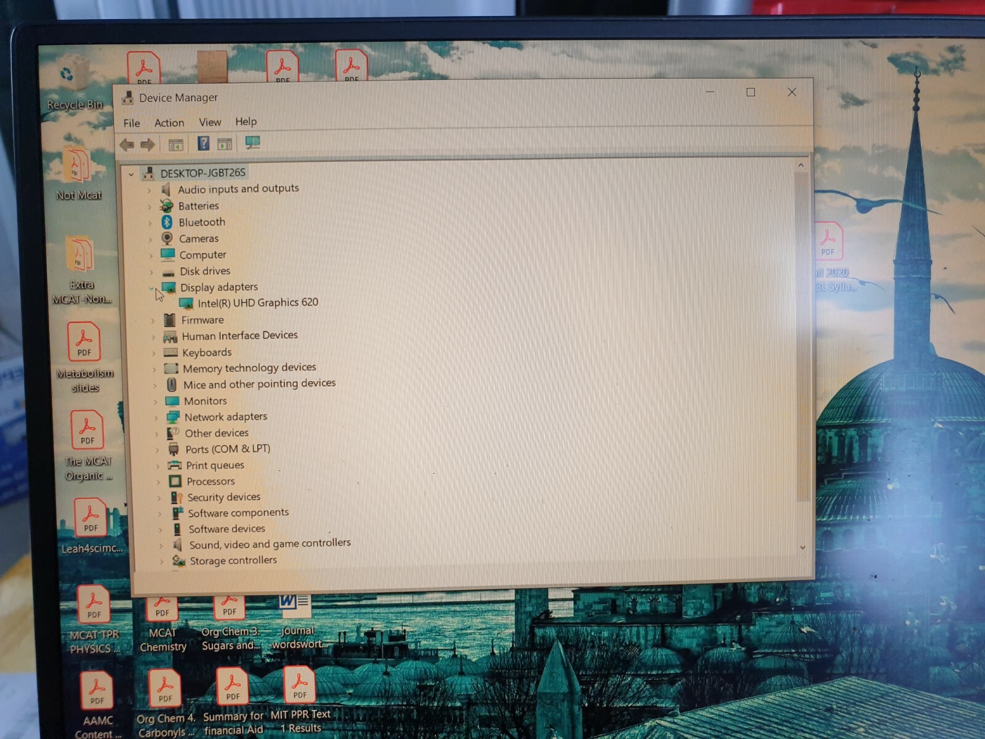Click the Batteries category icon
Viewport: 985px width, 739px height.
(x=166, y=206)
